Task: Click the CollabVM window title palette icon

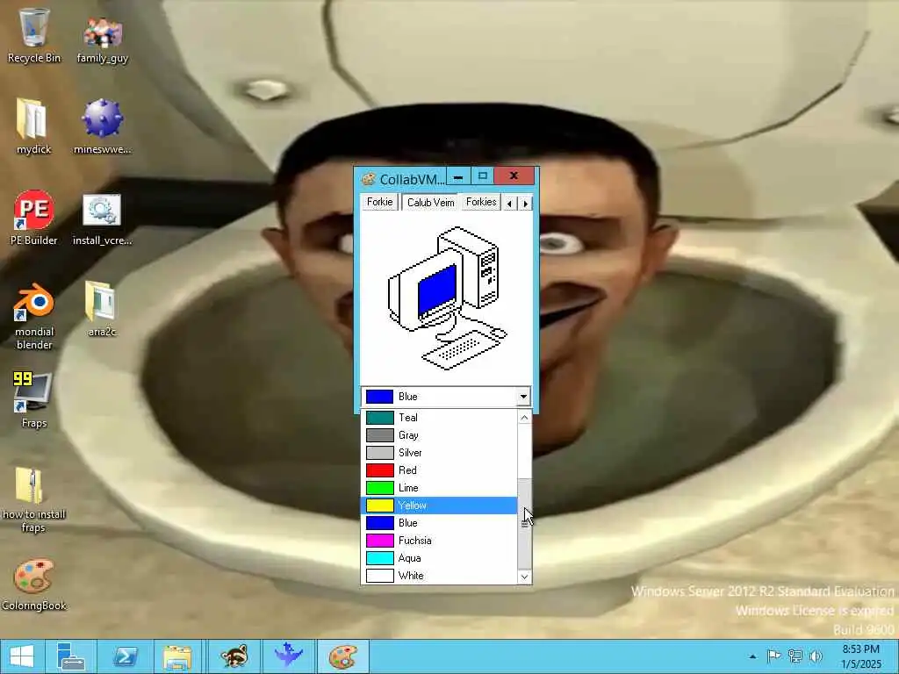Action: tap(369, 179)
